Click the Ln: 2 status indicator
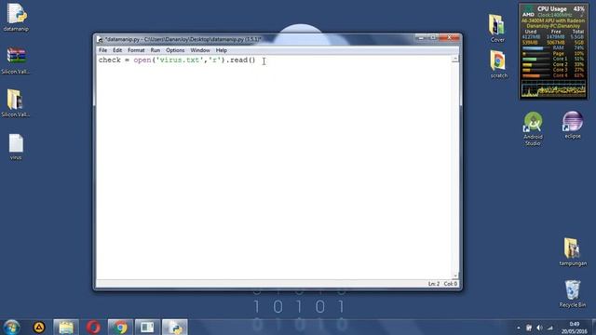 [x=434, y=284]
